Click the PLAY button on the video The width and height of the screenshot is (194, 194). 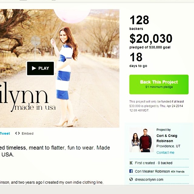[x=40, y=69]
